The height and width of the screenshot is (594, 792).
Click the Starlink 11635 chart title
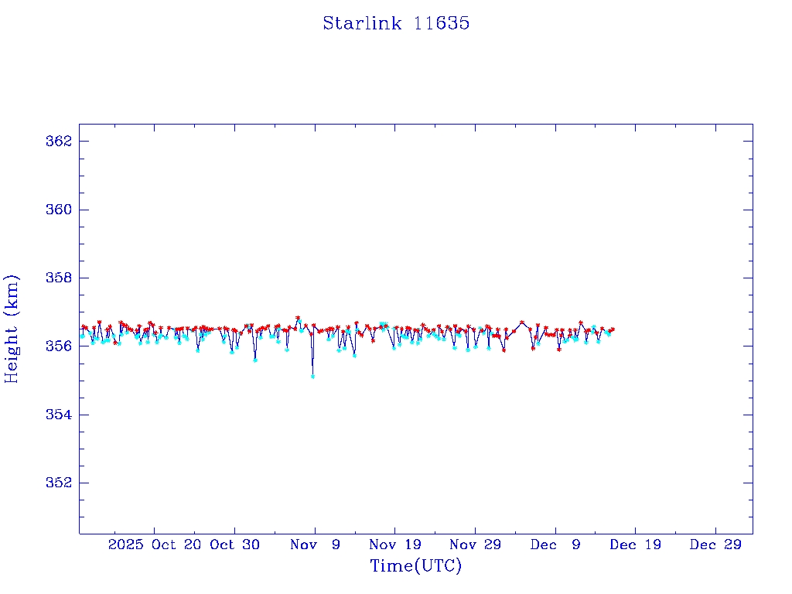(396, 23)
